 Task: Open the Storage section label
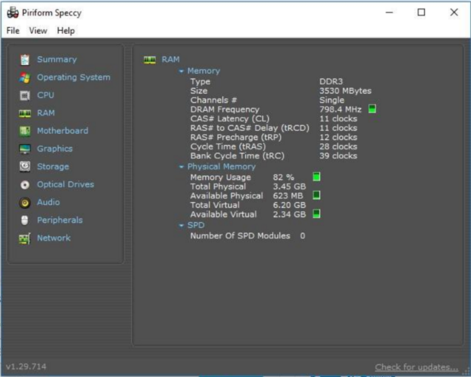pos(53,167)
